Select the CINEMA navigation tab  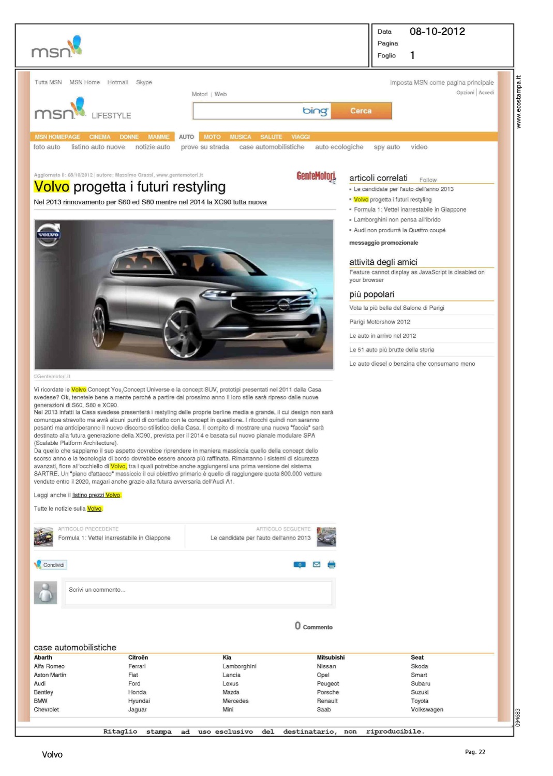click(99, 137)
